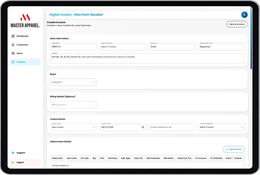This screenshot has width=260, height=175.
Task: Click the Dashboard grid icon in sidebar
Action: pyautogui.click(x=13, y=36)
